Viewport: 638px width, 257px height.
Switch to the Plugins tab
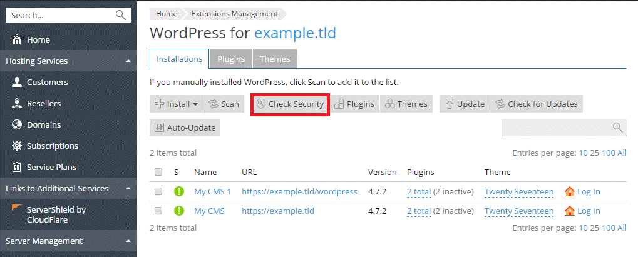230,59
